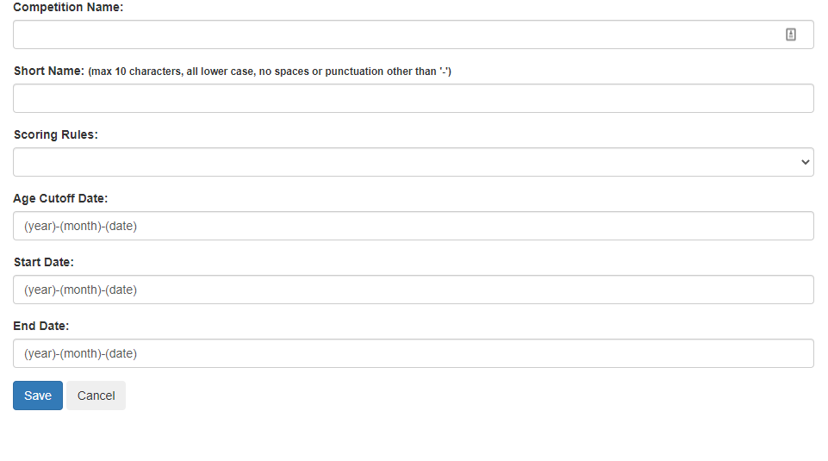
Task: Click into the Short Name input
Action: click(x=414, y=98)
